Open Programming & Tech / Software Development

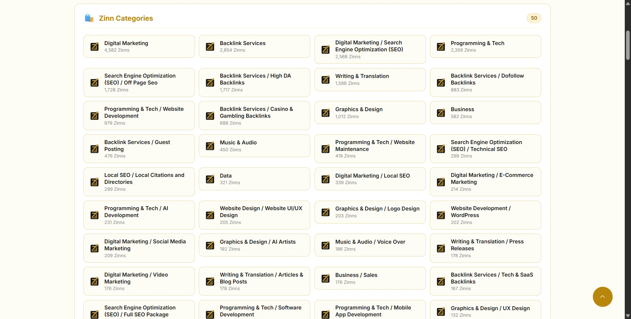254,310
